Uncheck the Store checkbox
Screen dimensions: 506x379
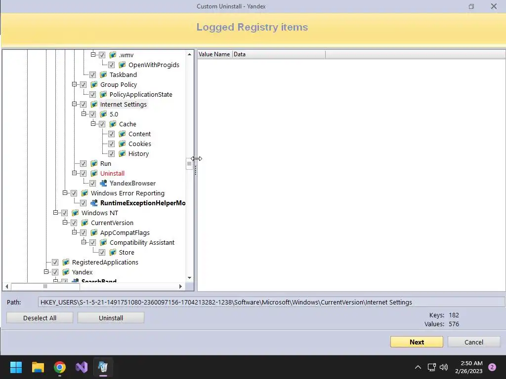[102, 252]
